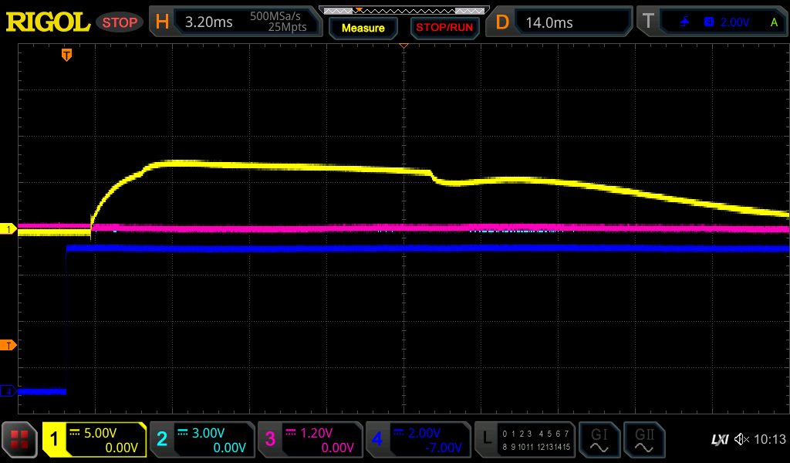
Task: Click the yellow channel 1 ground marker
Action: (8, 229)
